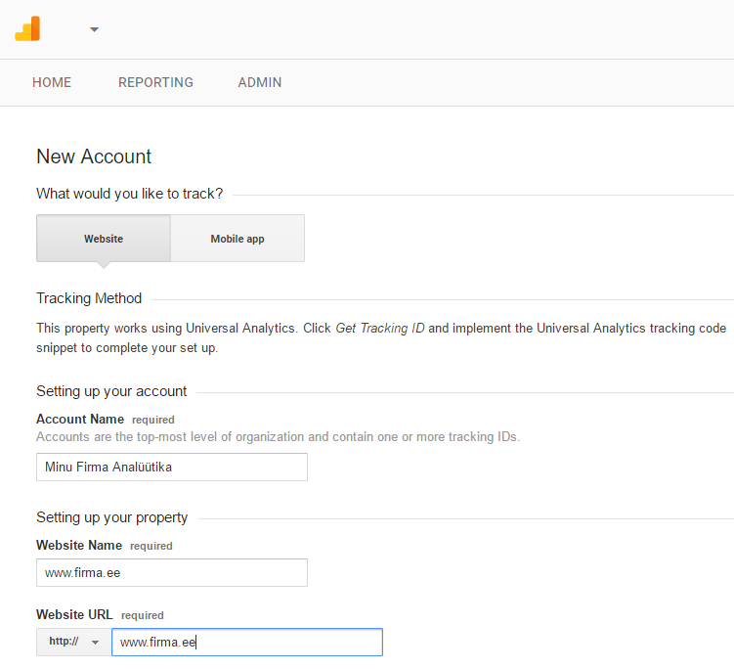Focus the Website Name text box
The image size is (734, 669).
pyautogui.click(x=172, y=572)
